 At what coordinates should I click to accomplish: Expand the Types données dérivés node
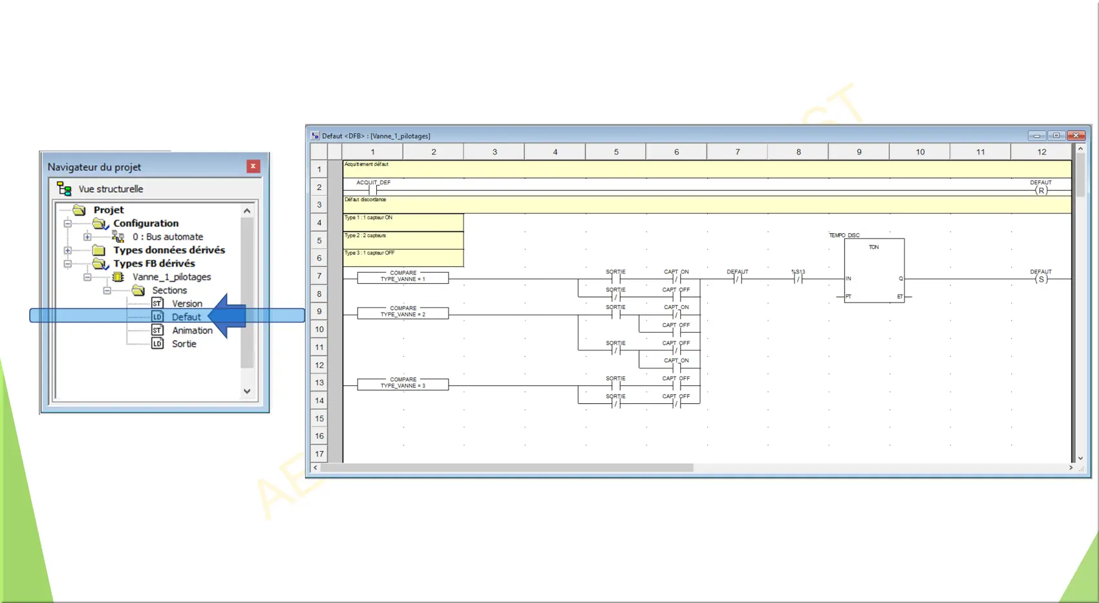coord(67,250)
